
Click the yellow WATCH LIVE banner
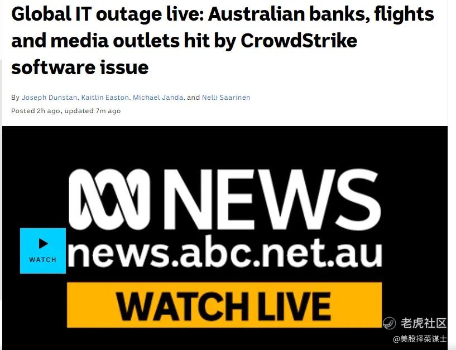click(224, 305)
